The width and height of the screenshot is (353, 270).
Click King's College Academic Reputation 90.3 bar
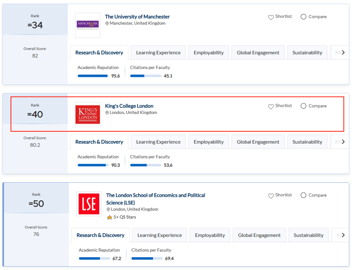pos(93,165)
